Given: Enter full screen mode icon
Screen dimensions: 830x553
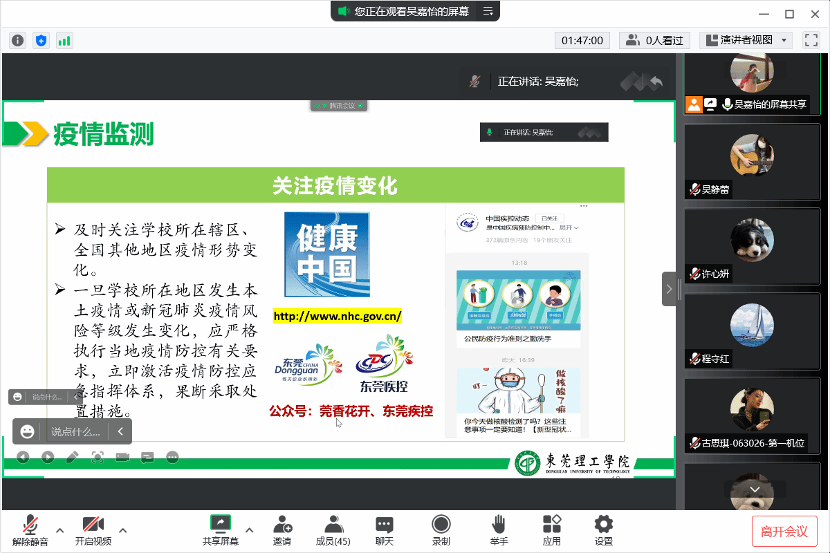Looking at the screenshot, I should [x=811, y=41].
